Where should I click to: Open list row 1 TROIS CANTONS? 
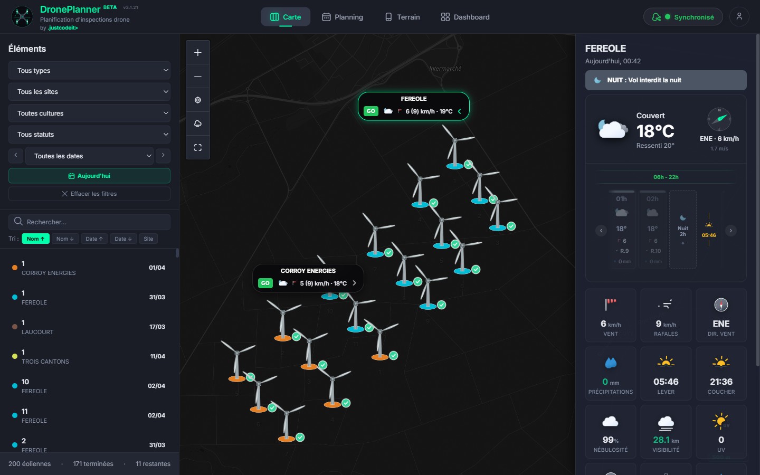point(89,356)
